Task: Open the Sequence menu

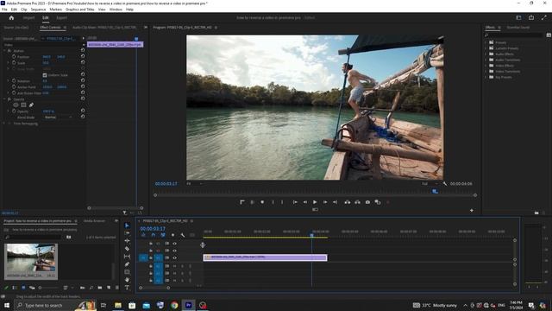Action: [x=38, y=10]
